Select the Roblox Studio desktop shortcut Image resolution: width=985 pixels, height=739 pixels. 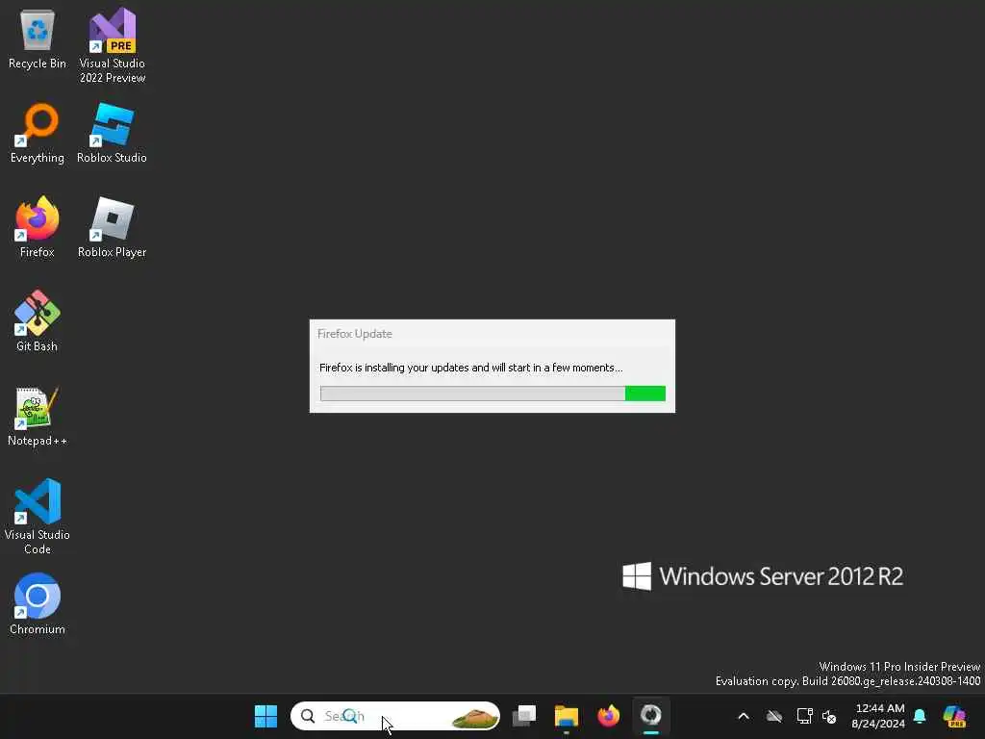click(112, 134)
